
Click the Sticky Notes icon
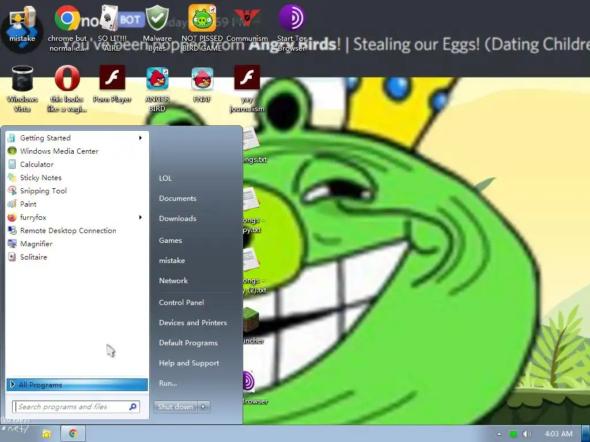(12, 177)
